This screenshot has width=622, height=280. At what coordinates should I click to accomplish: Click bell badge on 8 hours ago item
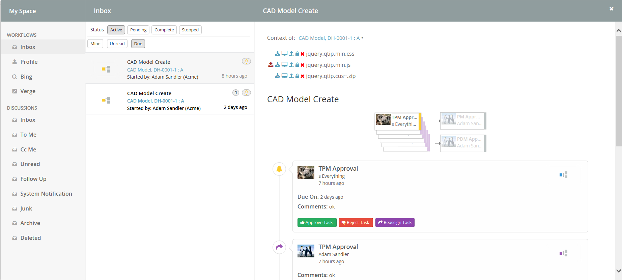coord(246,61)
